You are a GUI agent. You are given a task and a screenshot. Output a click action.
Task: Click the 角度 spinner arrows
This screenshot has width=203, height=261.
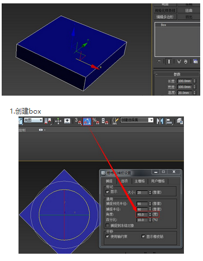pyautogui.click(x=150, y=214)
